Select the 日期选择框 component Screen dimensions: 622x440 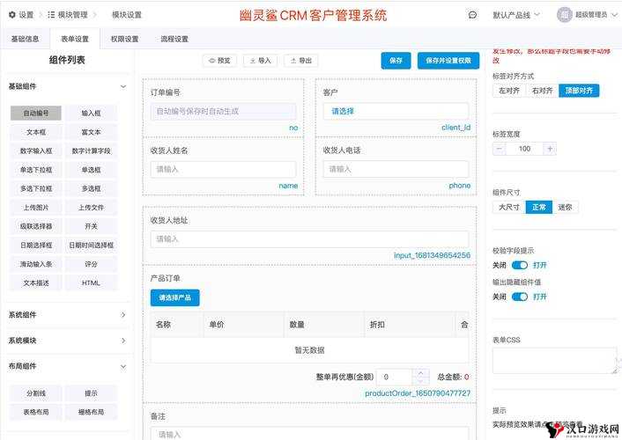pyautogui.click(x=36, y=246)
